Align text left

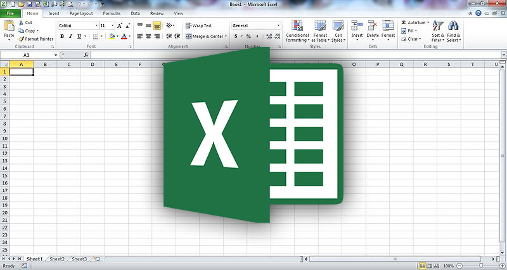(x=140, y=36)
